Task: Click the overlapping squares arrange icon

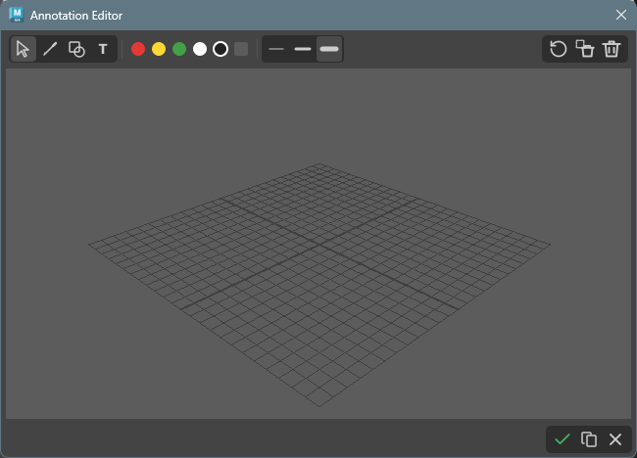Action: pos(585,49)
